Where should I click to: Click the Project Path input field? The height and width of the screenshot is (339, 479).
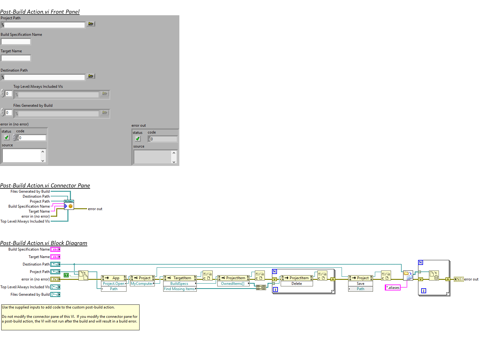point(44,25)
